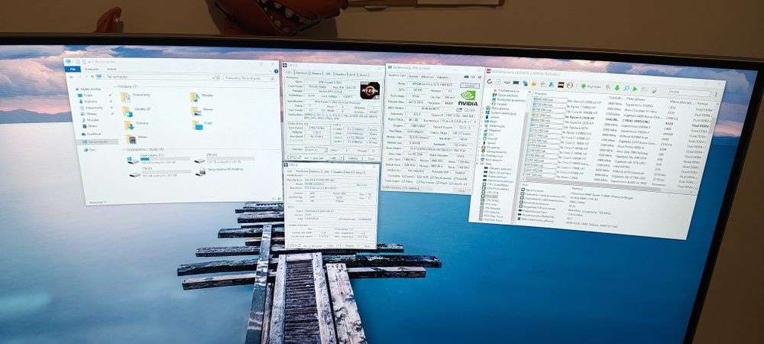Select Pobrane in the Explorer sidebar
This screenshot has height=344, width=764.
pyautogui.click(x=91, y=102)
